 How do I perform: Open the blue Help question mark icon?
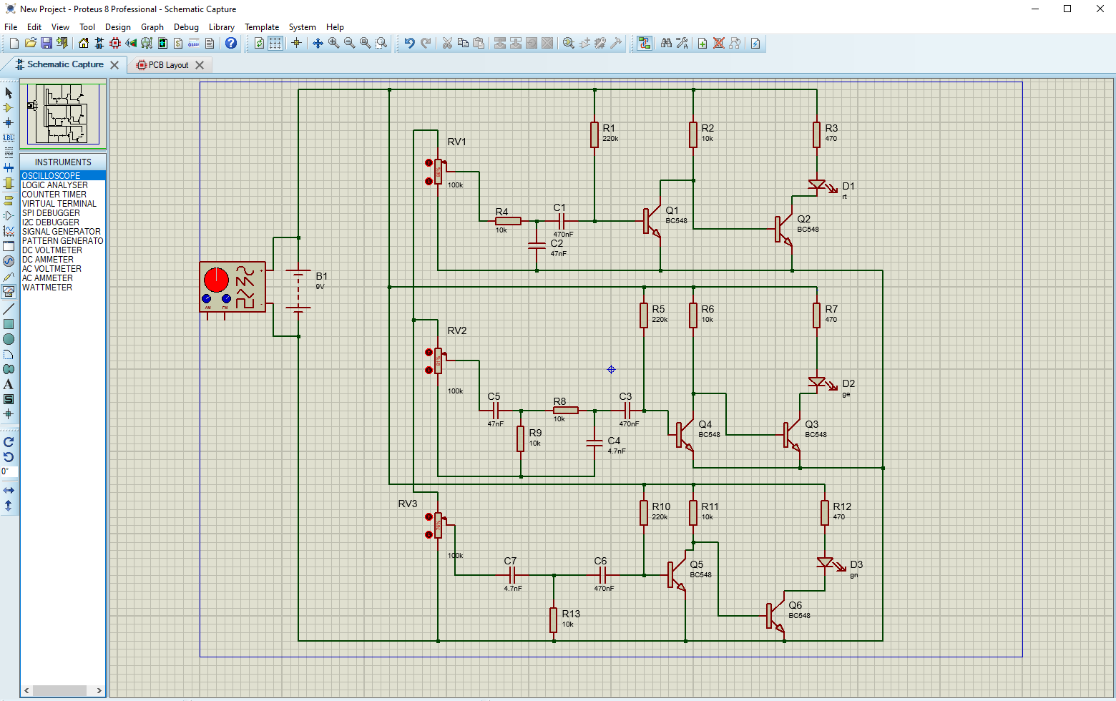pos(230,44)
